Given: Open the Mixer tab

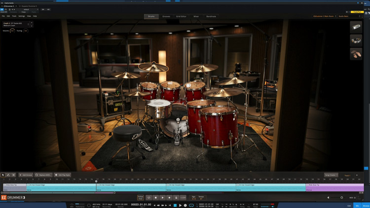Looking at the screenshot, I should (196, 16).
